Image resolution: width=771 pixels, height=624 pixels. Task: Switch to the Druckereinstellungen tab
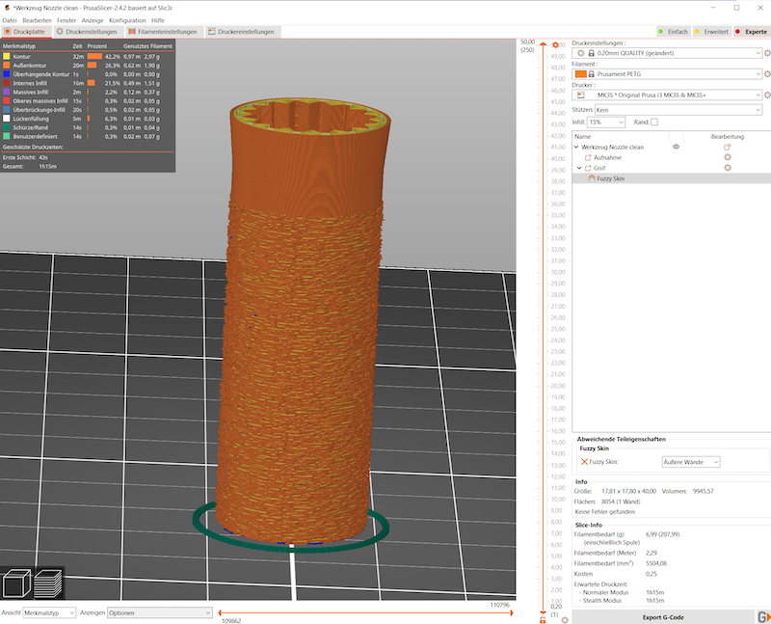(x=242, y=32)
